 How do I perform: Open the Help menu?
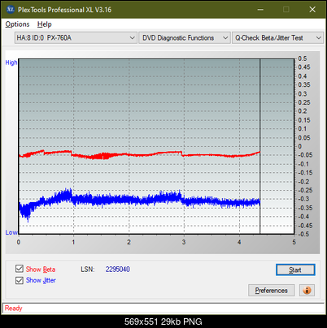(44, 24)
